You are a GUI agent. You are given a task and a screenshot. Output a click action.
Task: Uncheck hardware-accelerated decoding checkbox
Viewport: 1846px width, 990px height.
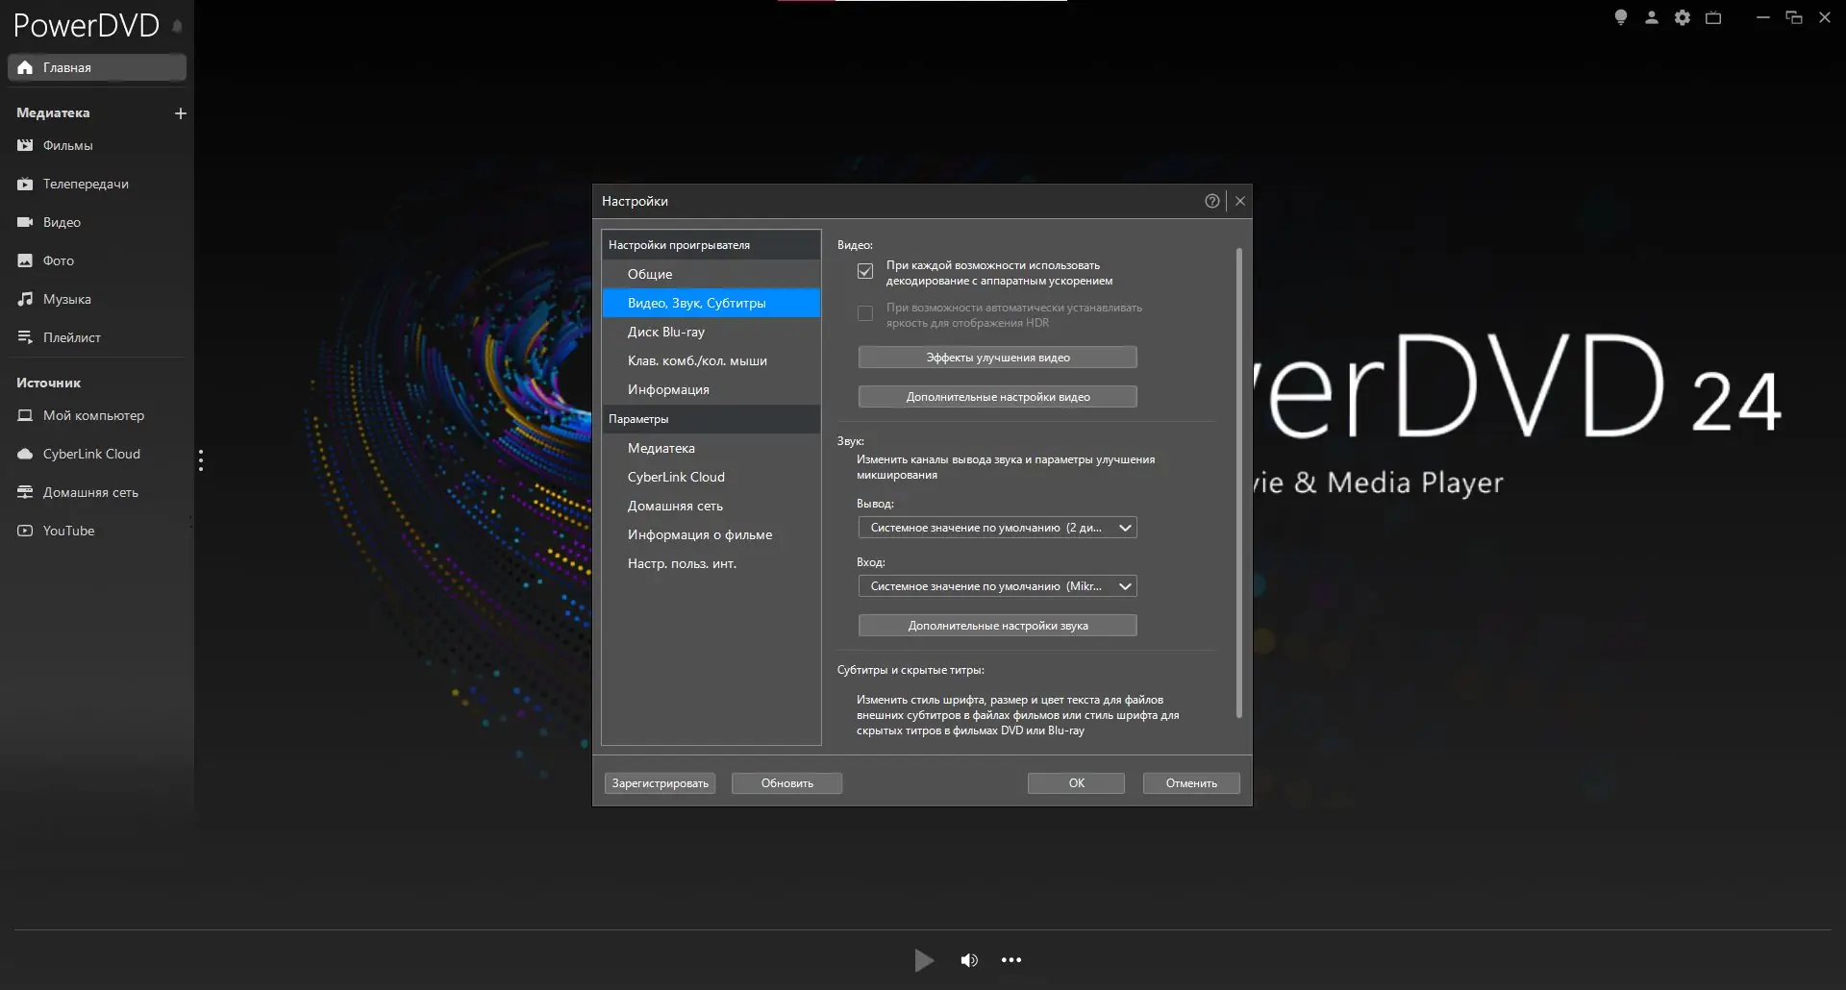865,272
